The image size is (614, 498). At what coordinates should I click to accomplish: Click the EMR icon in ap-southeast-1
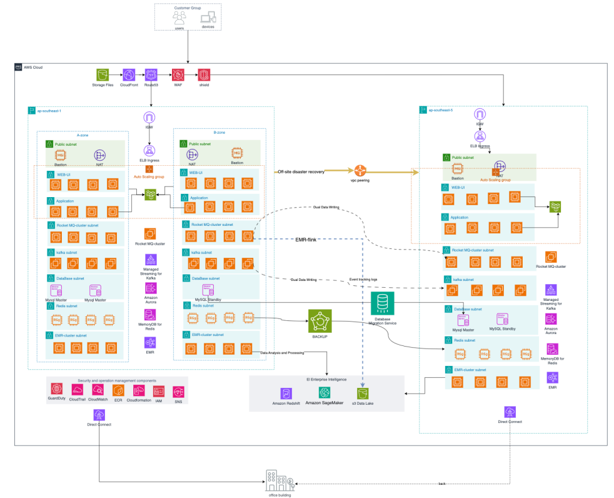(150, 343)
